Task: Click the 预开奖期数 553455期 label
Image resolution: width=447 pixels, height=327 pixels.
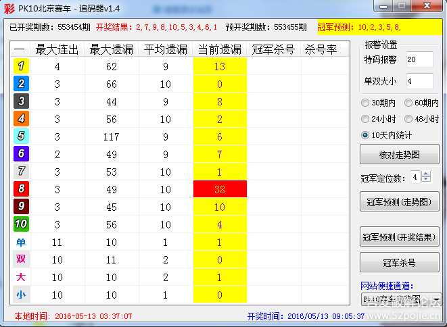Action: coord(266,27)
